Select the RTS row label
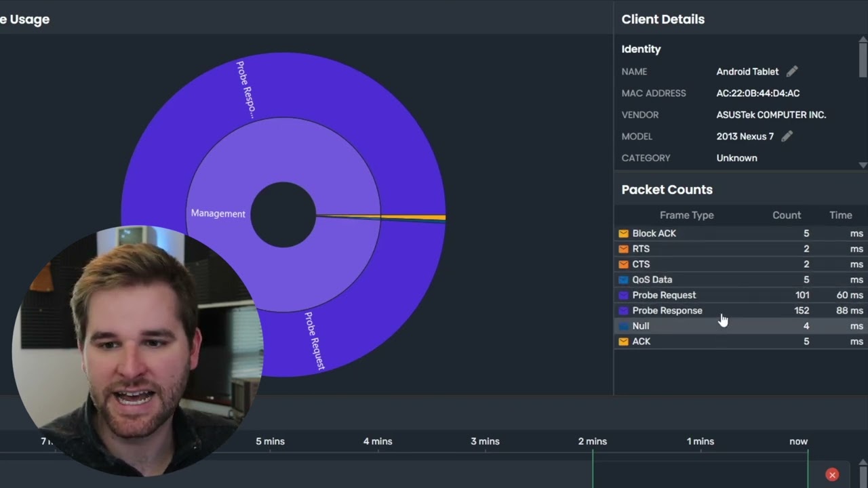Viewport: 868px width, 488px height. point(641,249)
